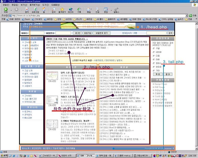Click the Refresh (새로고침) toolbar icon
The image size is (198, 158).
(x=36, y=10)
